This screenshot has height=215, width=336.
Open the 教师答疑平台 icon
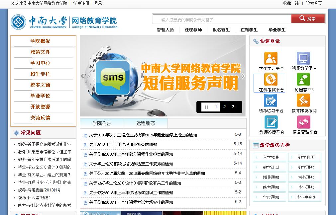(x=271, y=122)
